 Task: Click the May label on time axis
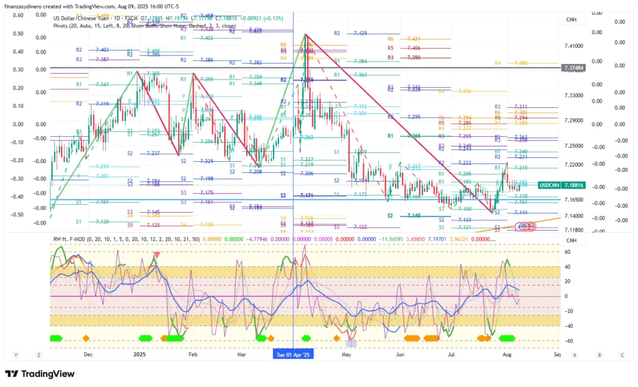point(346,355)
